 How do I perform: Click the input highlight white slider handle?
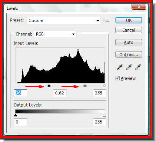coord(105,85)
